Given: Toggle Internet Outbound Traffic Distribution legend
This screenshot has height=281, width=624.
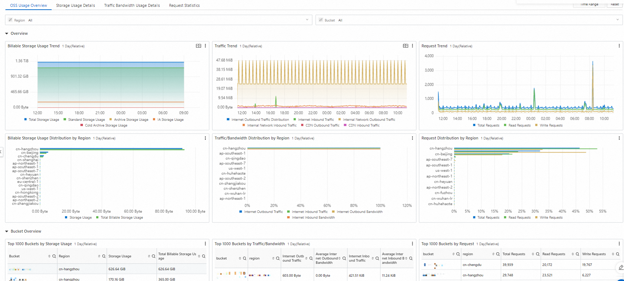Looking at the screenshot, I should tap(258, 120).
